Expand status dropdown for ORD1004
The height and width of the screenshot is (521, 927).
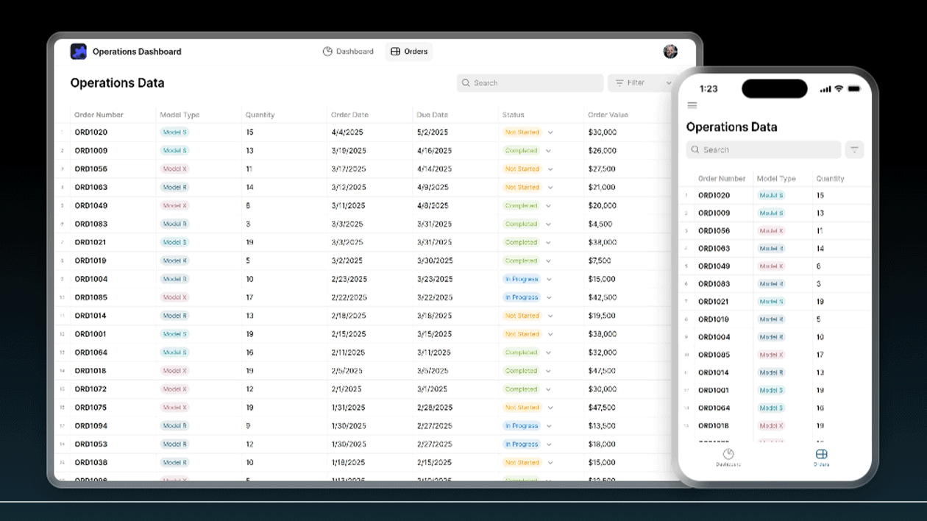pos(550,279)
